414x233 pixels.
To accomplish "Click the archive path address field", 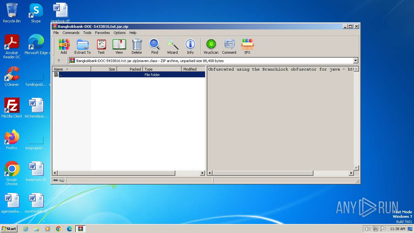I will [x=211, y=61].
